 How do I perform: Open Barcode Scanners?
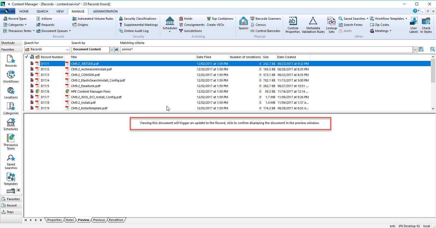tap(266, 19)
